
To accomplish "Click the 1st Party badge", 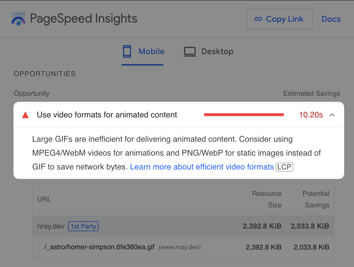I will pyautogui.click(x=83, y=226).
